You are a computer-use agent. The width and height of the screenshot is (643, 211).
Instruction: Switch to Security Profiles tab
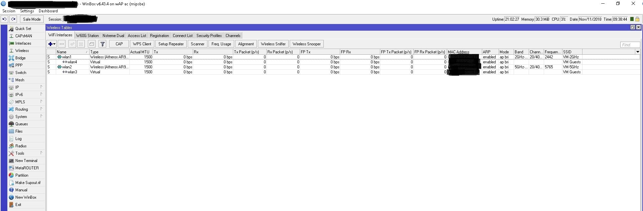click(209, 36)
